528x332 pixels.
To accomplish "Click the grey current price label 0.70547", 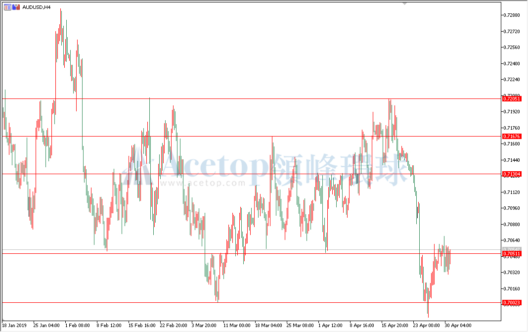I will (512, 249).
